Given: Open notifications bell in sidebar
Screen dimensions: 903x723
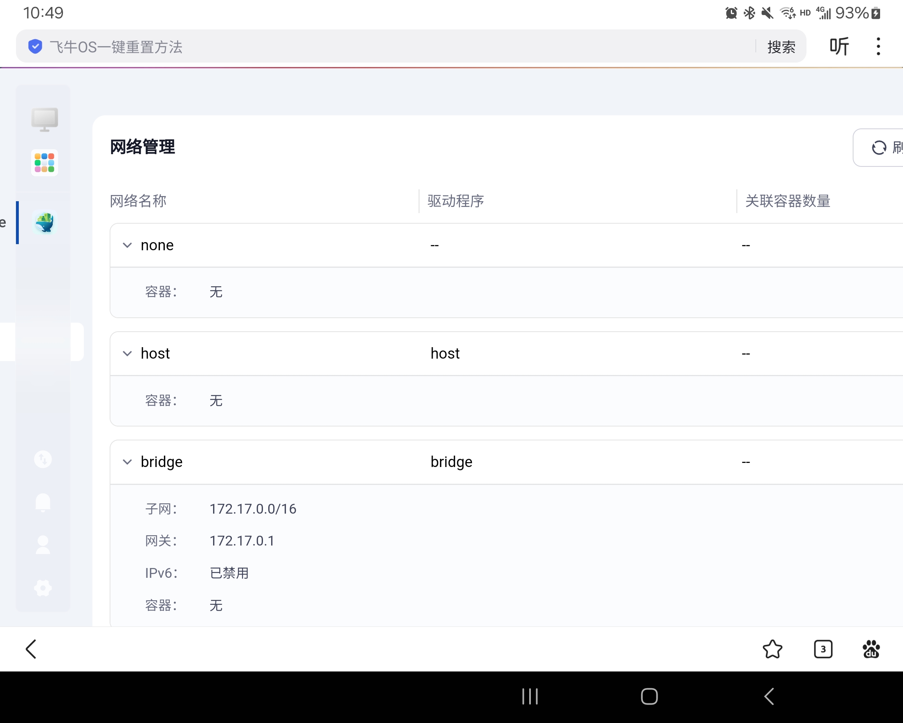Looking at the screenshot, I should coord(43,502).
